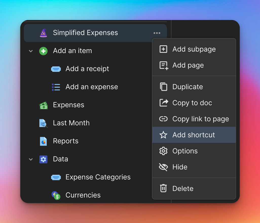Screen dimensions: 260x223
Task: Choose Add subpage from the context menu
Action: click(194, 49)
